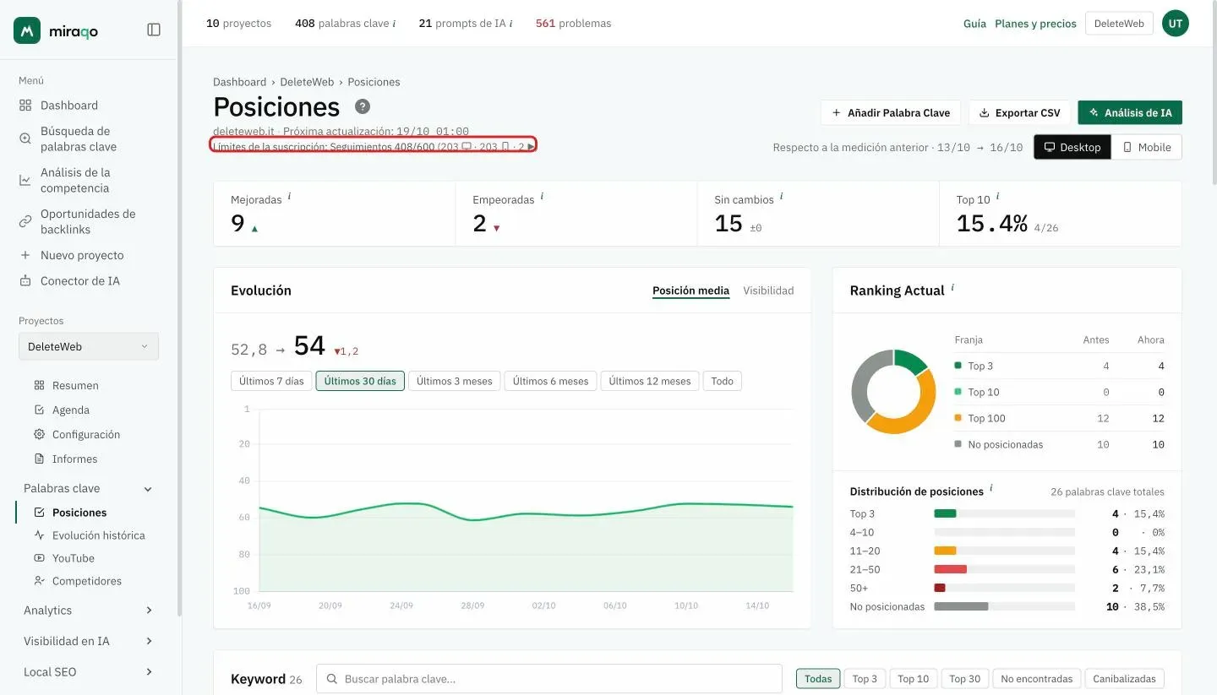Click the info icon next to Empeoradas
This screenshot has width=1217, height=695.
pos(542,196)
